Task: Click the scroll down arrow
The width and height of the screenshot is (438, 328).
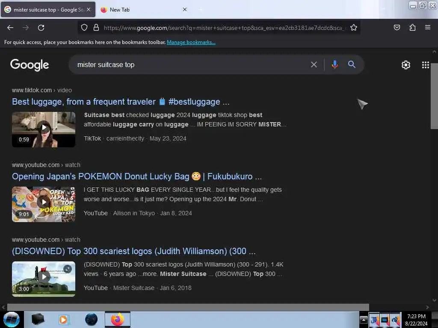Action: point(434,300)
